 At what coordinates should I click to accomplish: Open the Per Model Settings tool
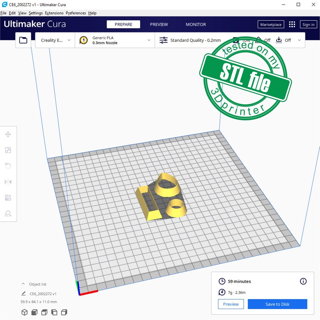pyautogui.click(x=8, y=197)
